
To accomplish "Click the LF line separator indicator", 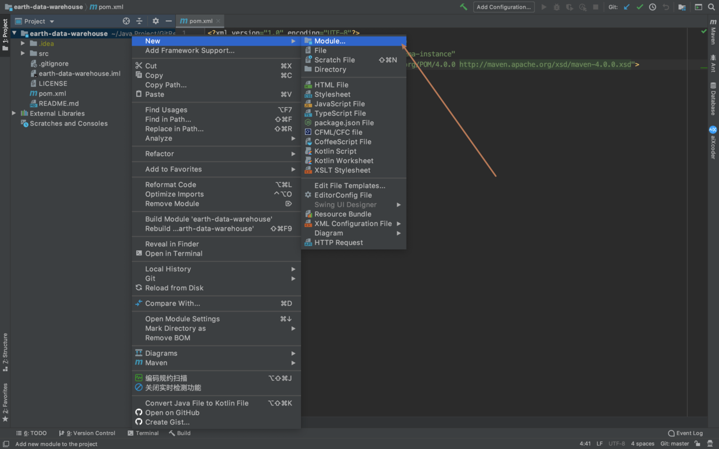I will [600, 444].
